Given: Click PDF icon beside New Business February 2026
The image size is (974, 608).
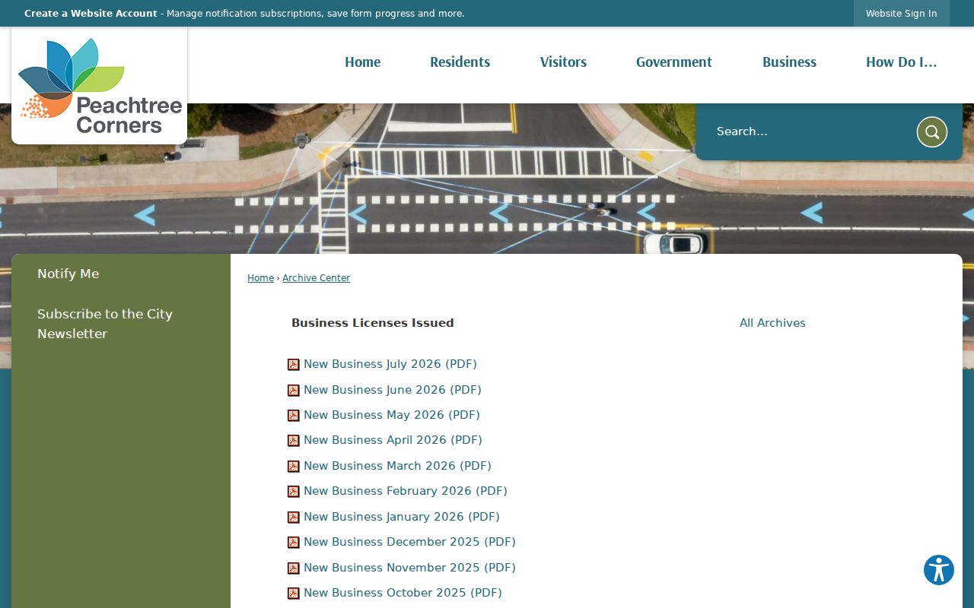Looking at the screenshot, I should [294, 492].
